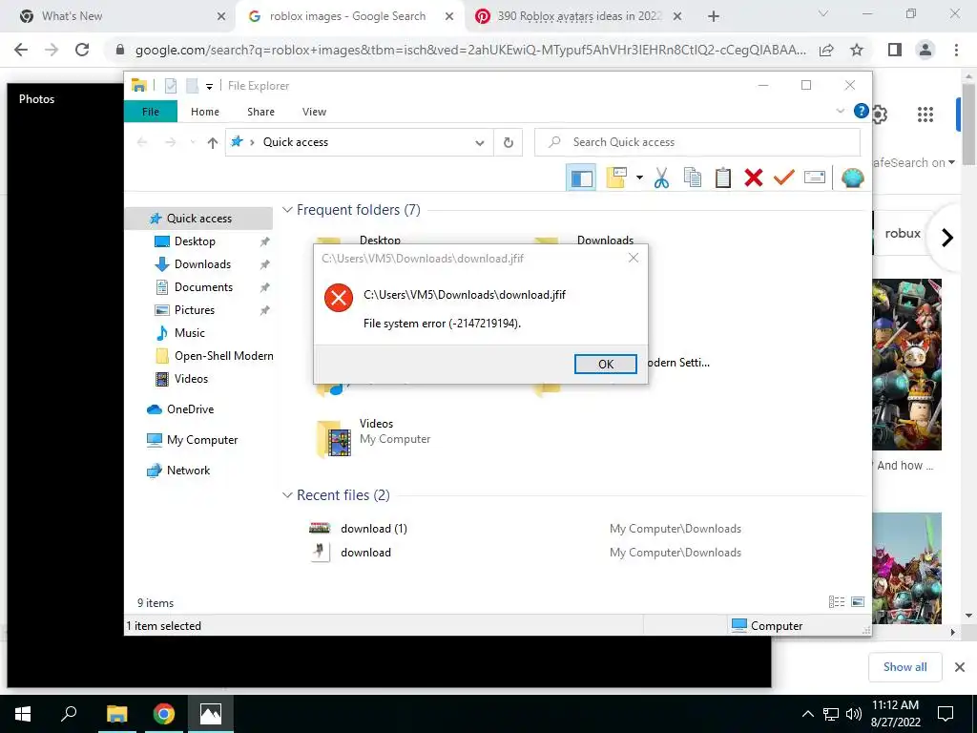977x733 pixels.
Task: Click the Up one level arrow
Action: pos(213,142)
